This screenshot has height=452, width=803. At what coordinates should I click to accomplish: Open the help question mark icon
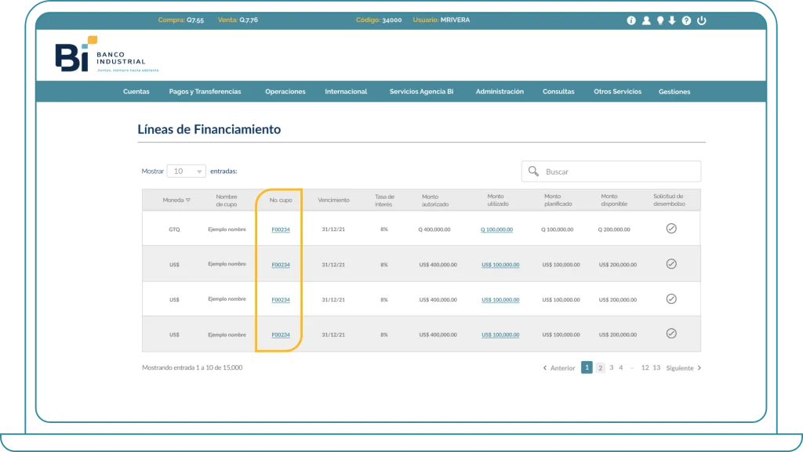pos(686,20)
